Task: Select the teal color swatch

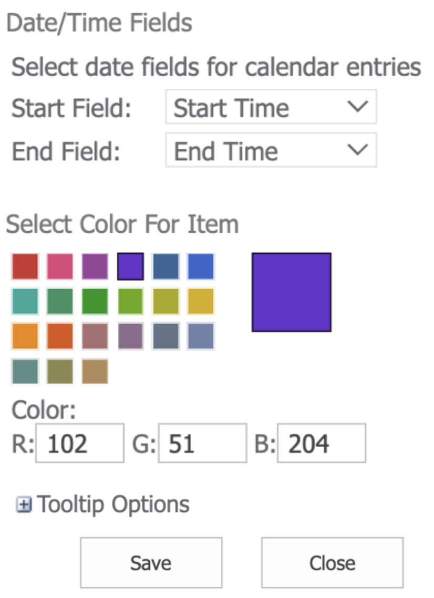Action: (25, 302)
